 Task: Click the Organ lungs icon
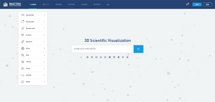click(x=23, y=68)
